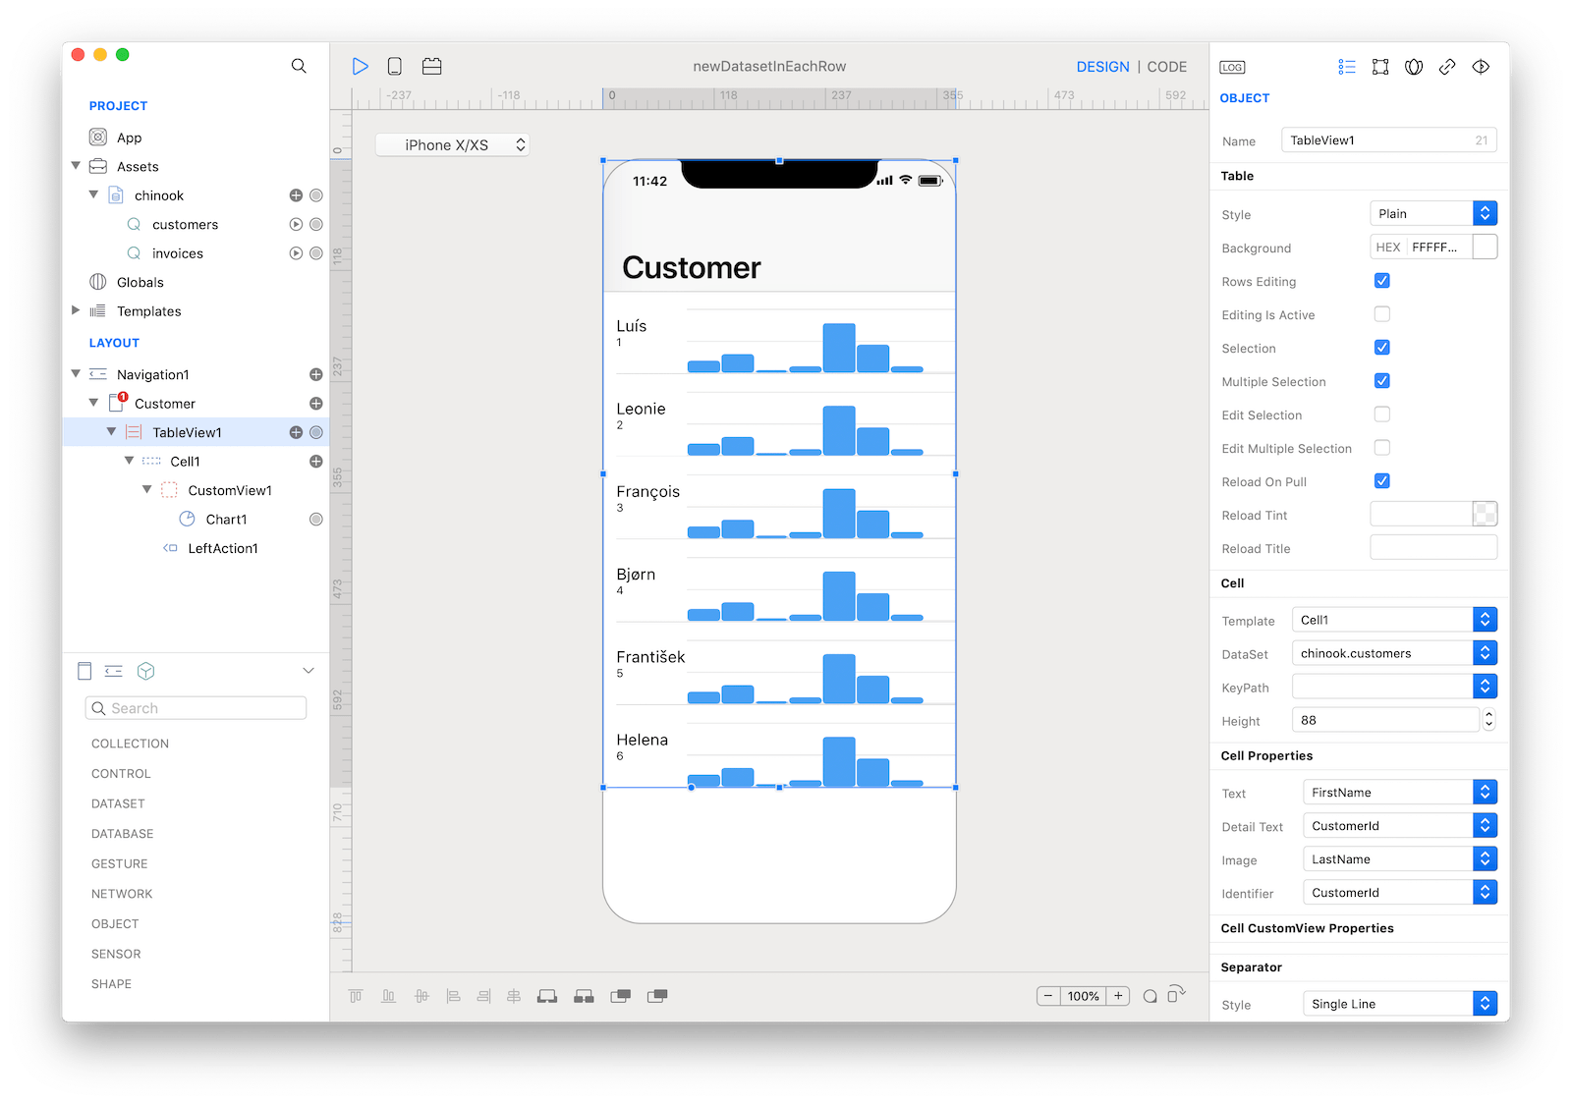This screenshot has width=1572, height=1104.
Task: Expand the Templates tree group
Action: tap(77, 310)
